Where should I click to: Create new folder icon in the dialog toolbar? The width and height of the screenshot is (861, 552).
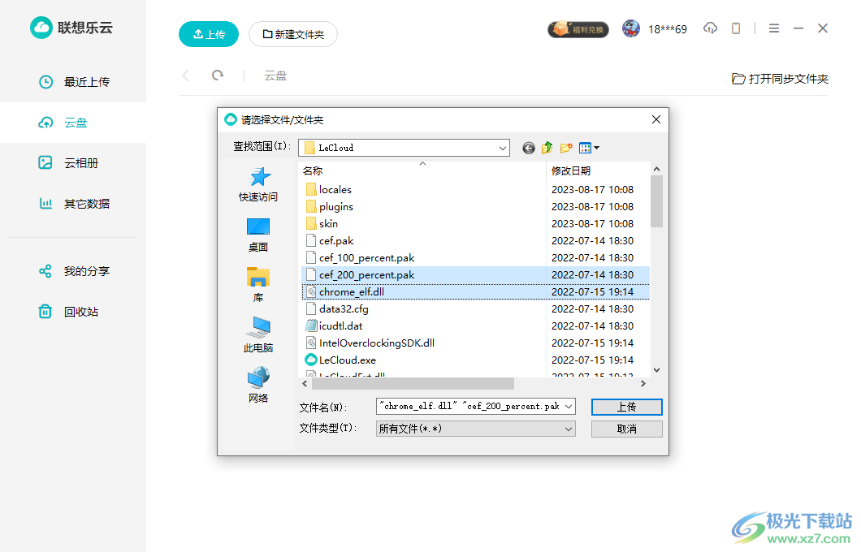click(566, 148)
